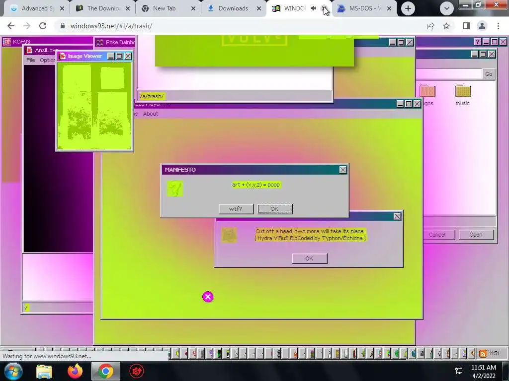
Task: Click the Show desktop strip on taskbar
Action: [506, 371]
